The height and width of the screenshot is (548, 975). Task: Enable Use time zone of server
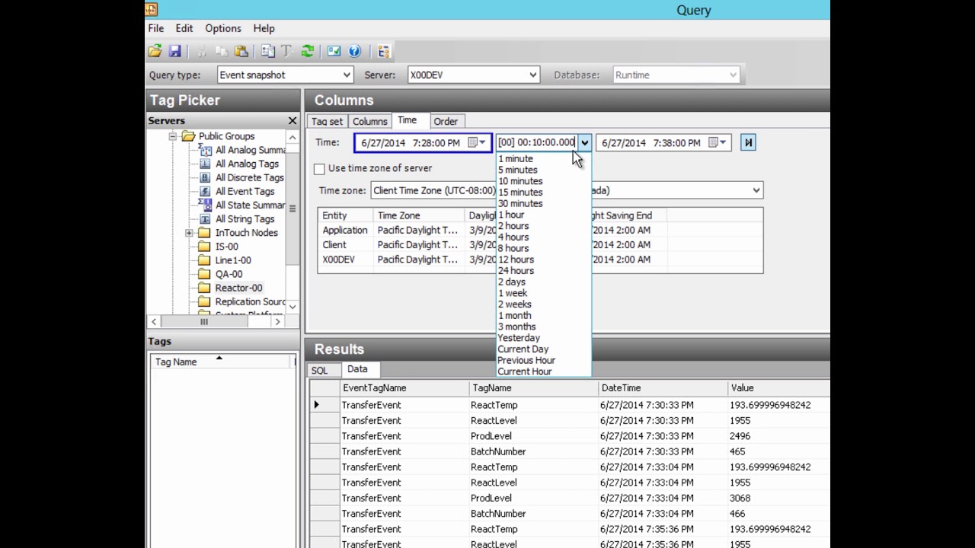[x=319, y=169]
